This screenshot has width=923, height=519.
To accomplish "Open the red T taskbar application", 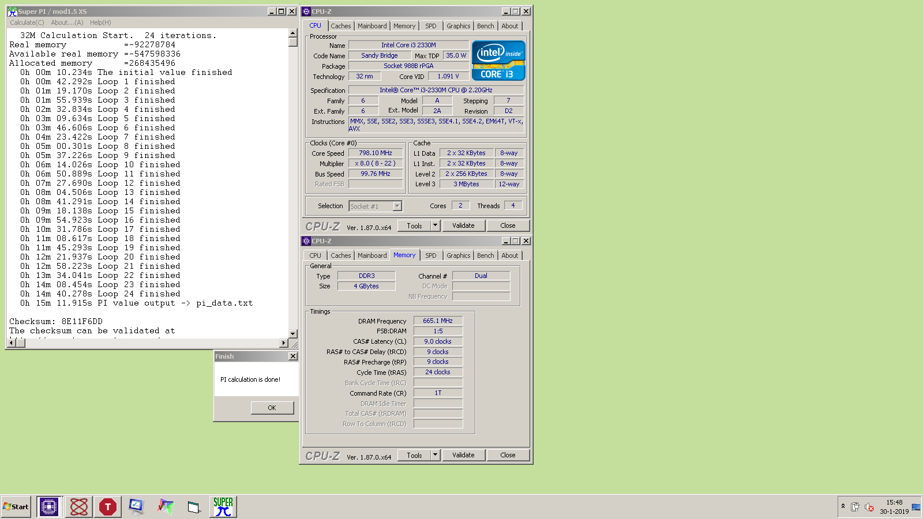I will (107, 507).
